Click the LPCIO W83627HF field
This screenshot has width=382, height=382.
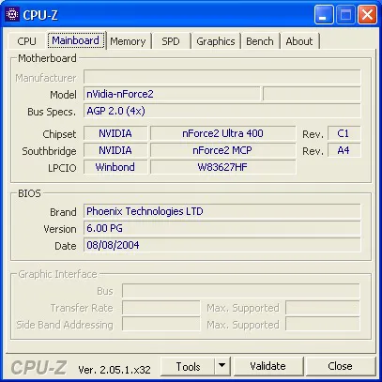click(x=222, y=167)
